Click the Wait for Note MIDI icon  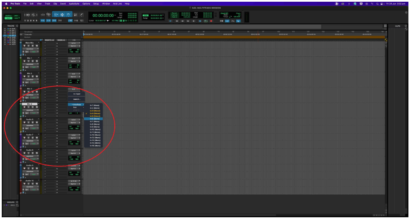point(221,21)
